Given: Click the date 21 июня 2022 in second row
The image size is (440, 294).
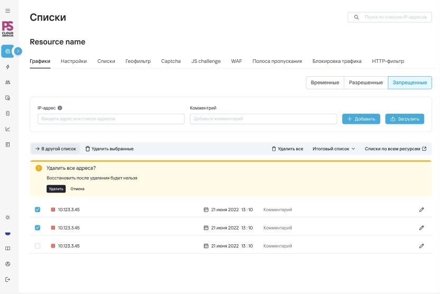Looking at the screenshot, I should pos(225,228).
